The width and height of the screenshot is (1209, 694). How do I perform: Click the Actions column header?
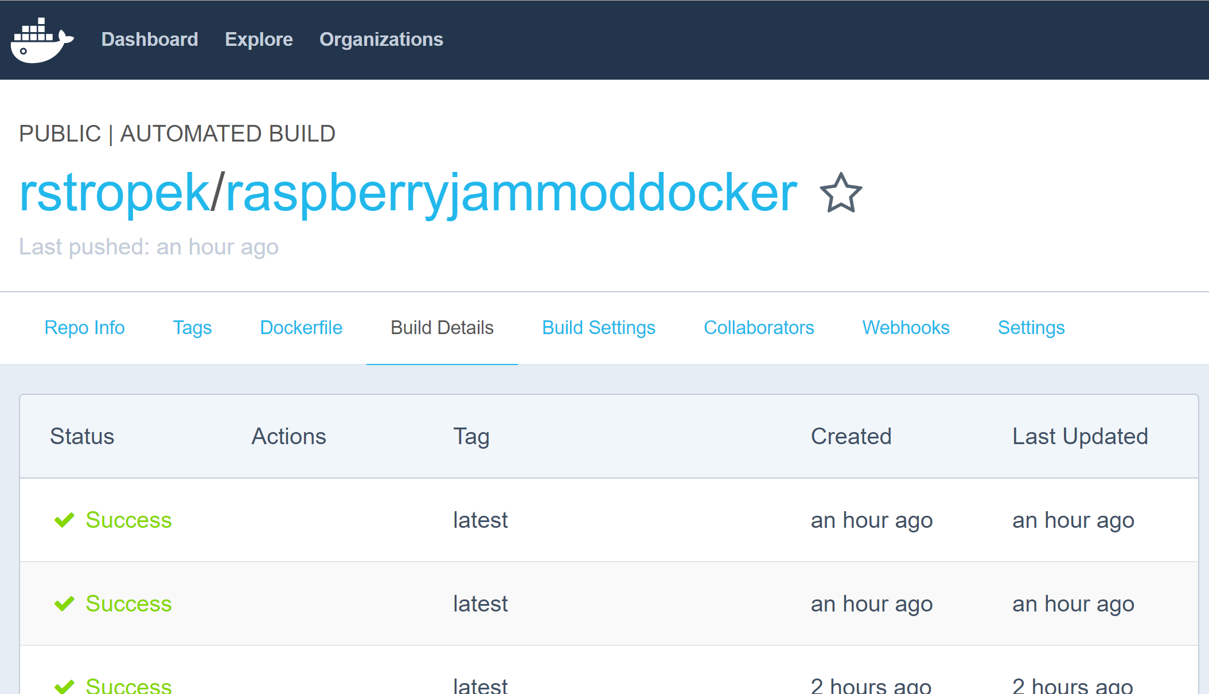tap(288, 436)
